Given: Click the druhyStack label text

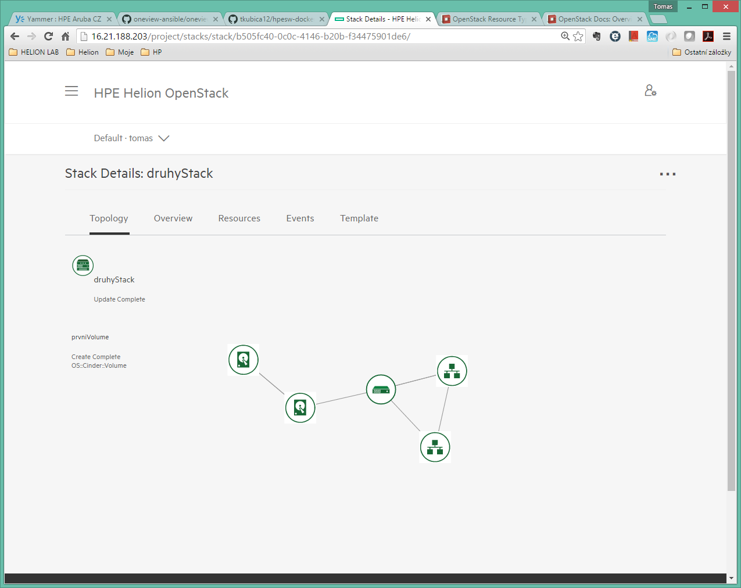Looking at the screenshot, I should coord(114,279).
